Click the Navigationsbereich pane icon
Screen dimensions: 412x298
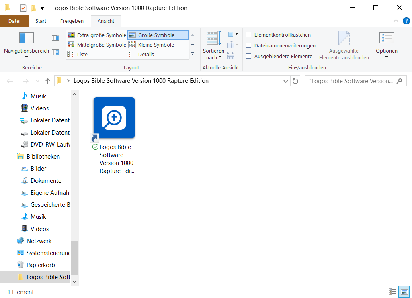[27, 38]
